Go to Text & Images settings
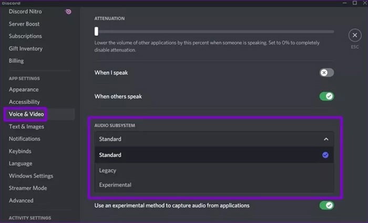Image resolution: width=368 pixels, height=223 pixels. click(x=26, y=127)
